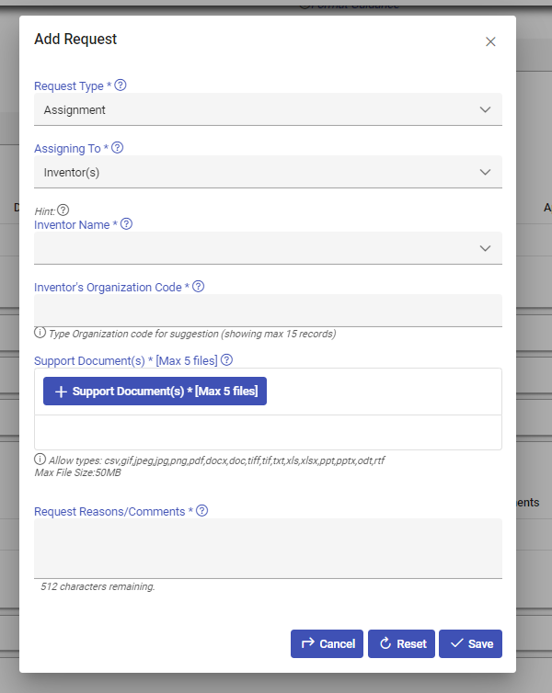Click help icon next to Inventor Name
The height and width of the screenshot is (693, 552).
[x=127, y=223]
